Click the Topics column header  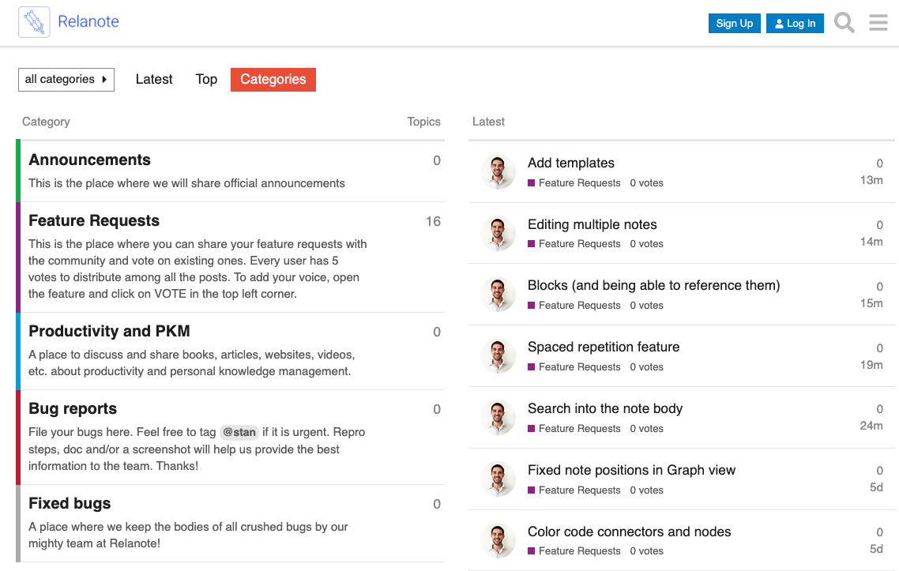423,122
